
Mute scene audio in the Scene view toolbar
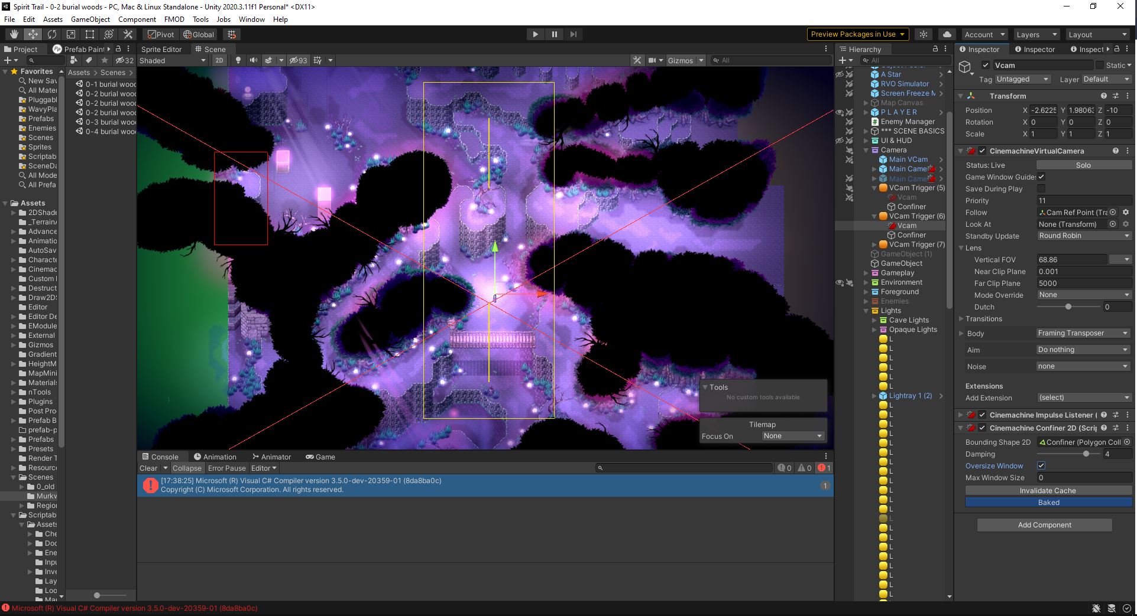pos(254,60)
